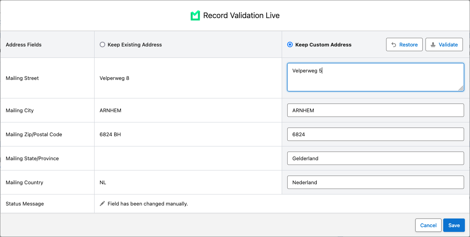
Task: Focus the custom Mailing Street textarea
Action: click(x=375, y=77)
